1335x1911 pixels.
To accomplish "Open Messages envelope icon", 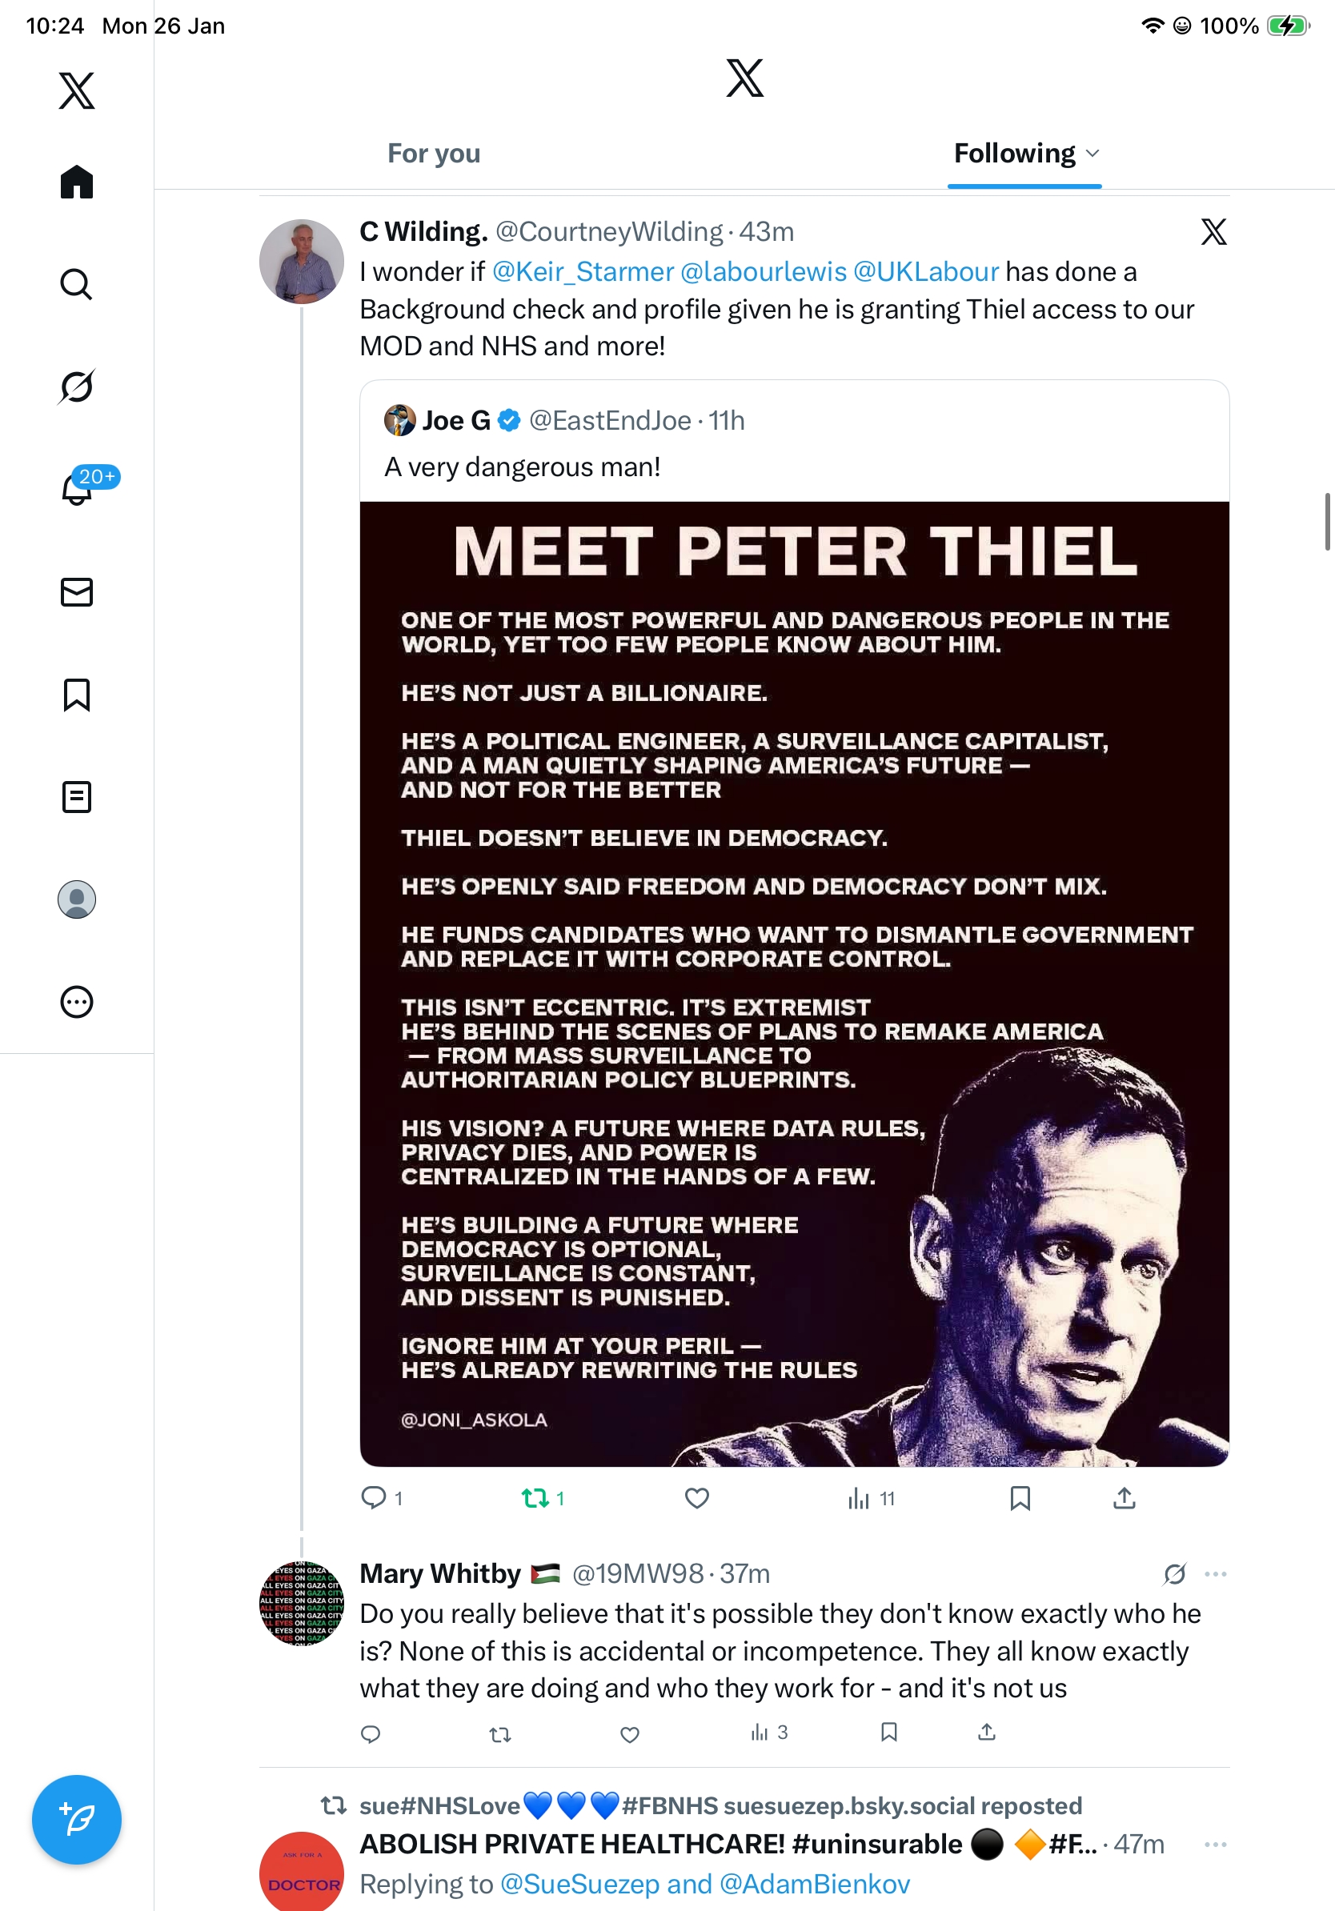I will pyautogui.click(x=77, y=591).
